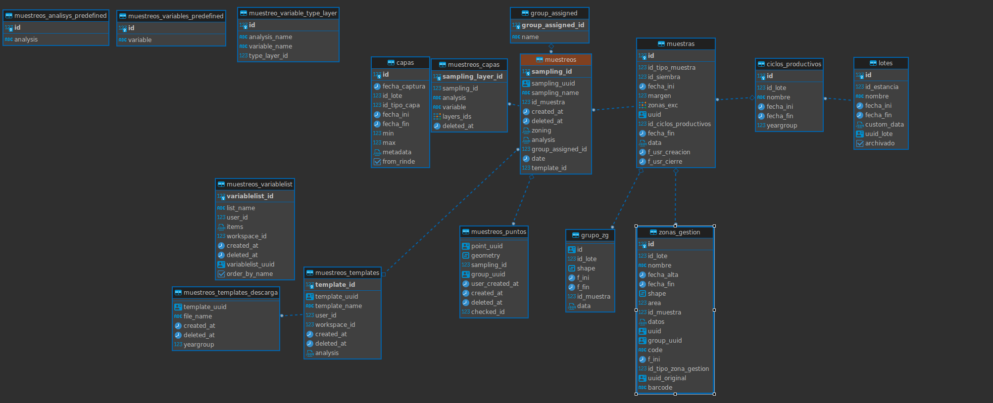
Task: Click the geometry icon beside shape in grupo_zg
Action: point(572,269)
